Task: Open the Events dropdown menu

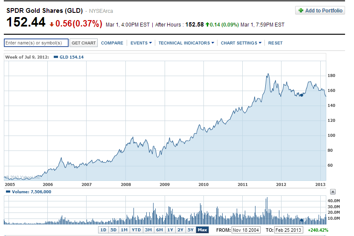Action: click(141, 43)
